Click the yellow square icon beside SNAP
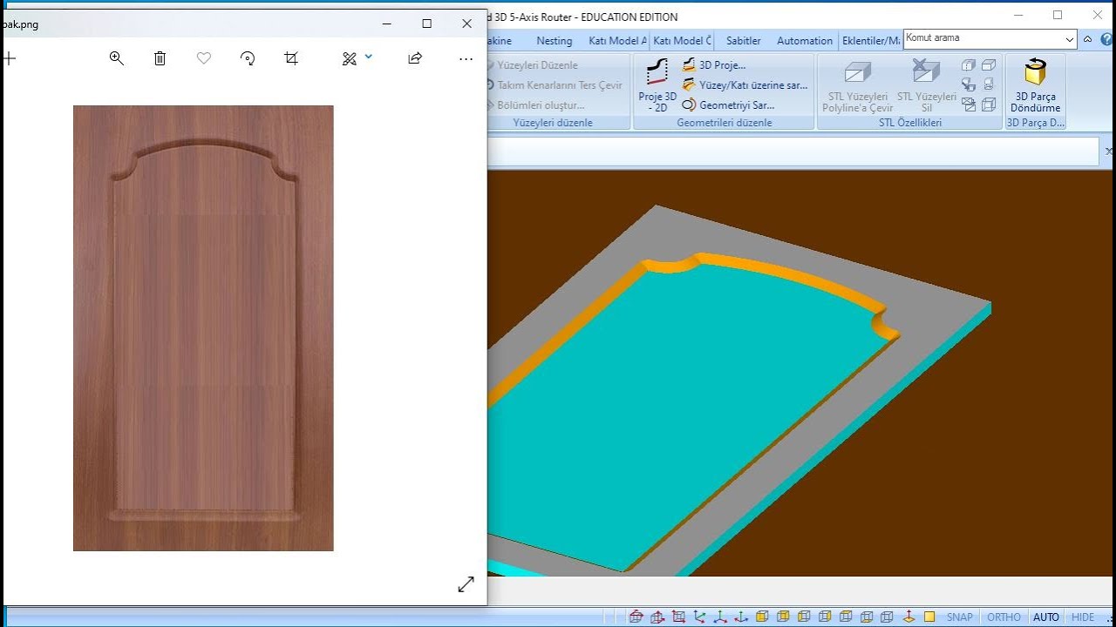 pyautogui.click(x=929, y=617)
